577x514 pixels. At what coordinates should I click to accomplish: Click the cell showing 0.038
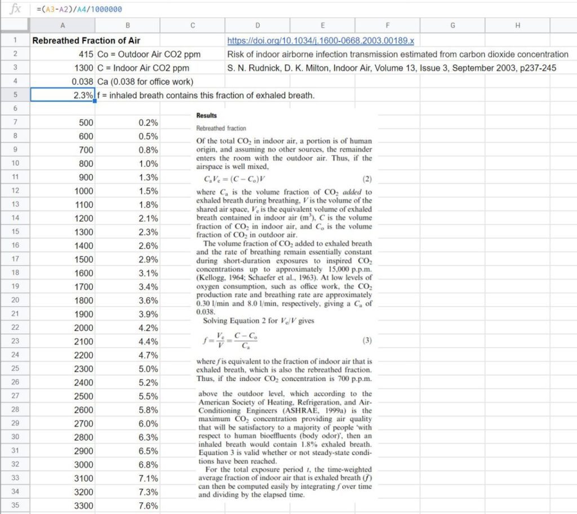pyautogui.click(x=62, y=81)
